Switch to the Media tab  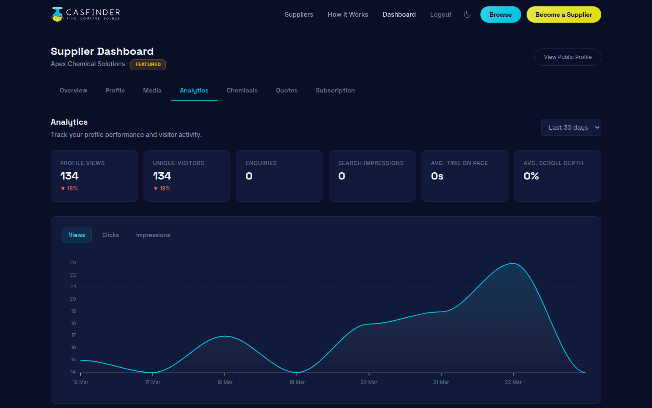[x=152, y=90]
